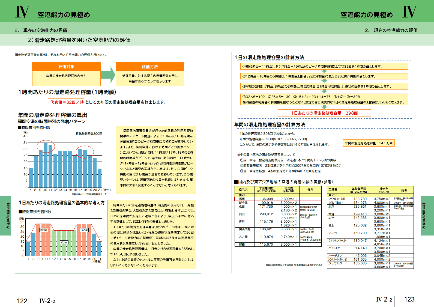434x307 pixels.
Task: Click the yellow box 年間の滑走路処理容量 14.5万回
Action: pyautogui.click(x=369, y=143)
